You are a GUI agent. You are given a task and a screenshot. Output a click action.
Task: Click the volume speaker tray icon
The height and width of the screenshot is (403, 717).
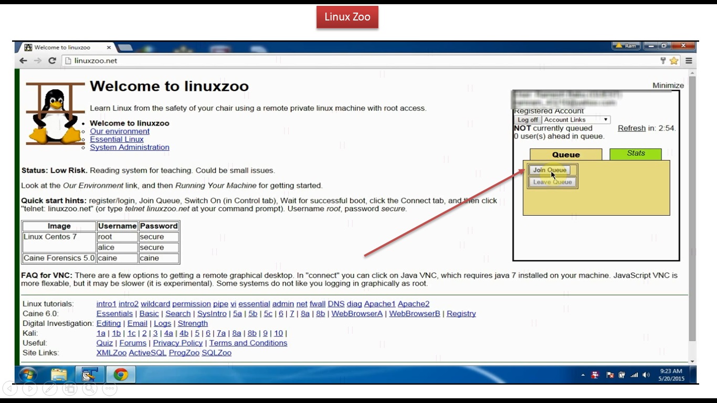[646, 375]
